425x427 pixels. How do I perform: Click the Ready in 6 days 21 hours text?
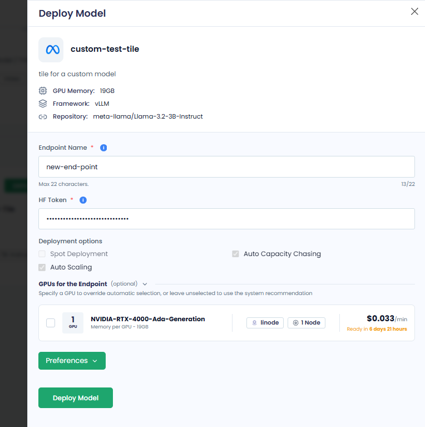[x=377, y=329]
